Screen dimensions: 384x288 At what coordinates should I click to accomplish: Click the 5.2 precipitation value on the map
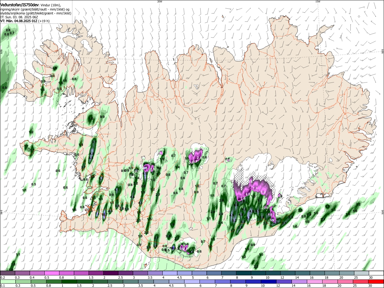235,220
